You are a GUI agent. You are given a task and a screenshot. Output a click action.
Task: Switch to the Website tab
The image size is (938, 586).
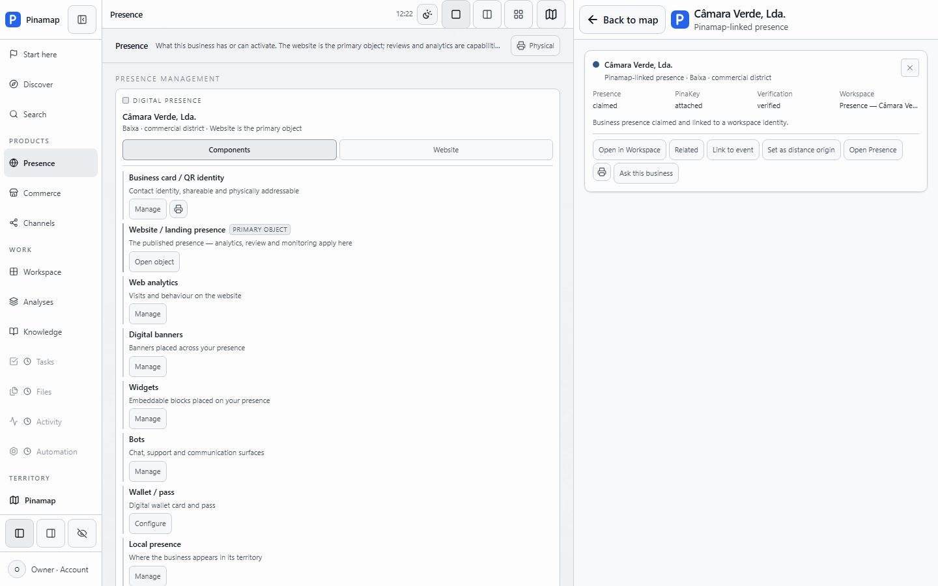(446, 150)
